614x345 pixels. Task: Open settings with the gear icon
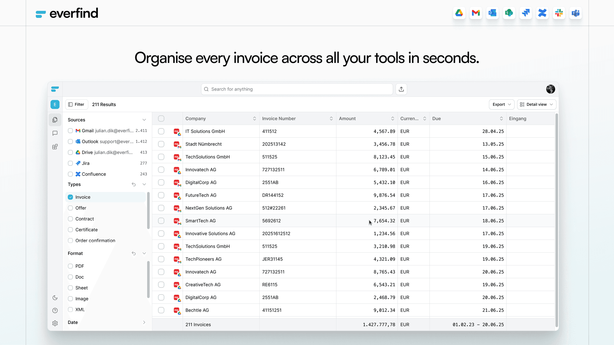[x=55, y=323]
